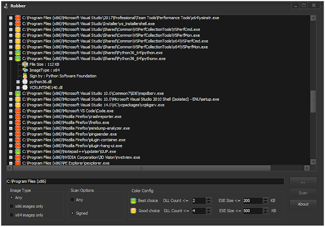The width and height of the screenshot is (325, 227).
Task: Click the Best choice DLL Count field
Action: pos(199,201)
